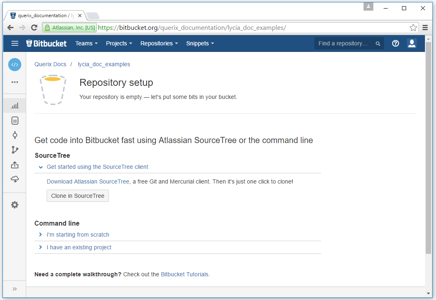436x300 pixels.
Task: Collapse 'Get started using the SourceTree client'
Action: click(97, 167)
